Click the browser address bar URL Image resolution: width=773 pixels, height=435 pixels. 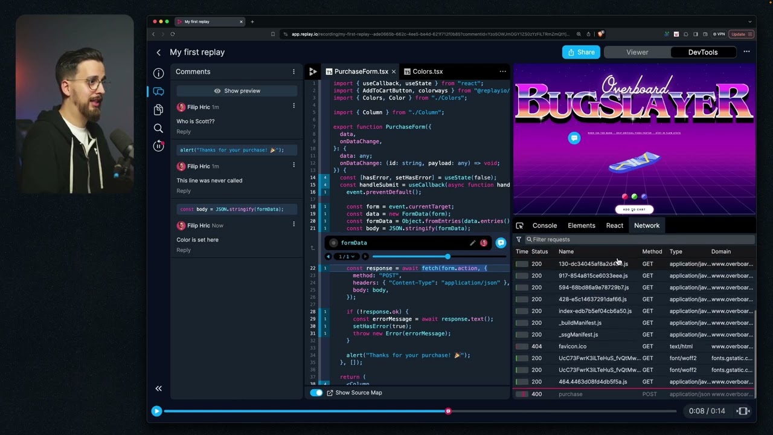pyautogui.click(x=430, y=34)
